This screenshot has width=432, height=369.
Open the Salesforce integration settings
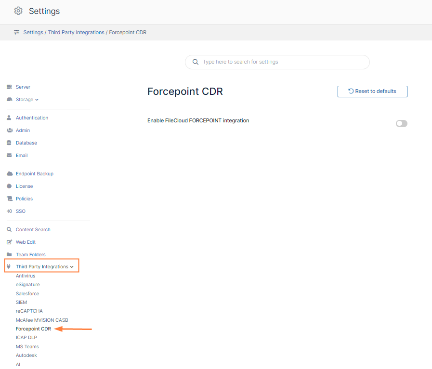(27, 293)
